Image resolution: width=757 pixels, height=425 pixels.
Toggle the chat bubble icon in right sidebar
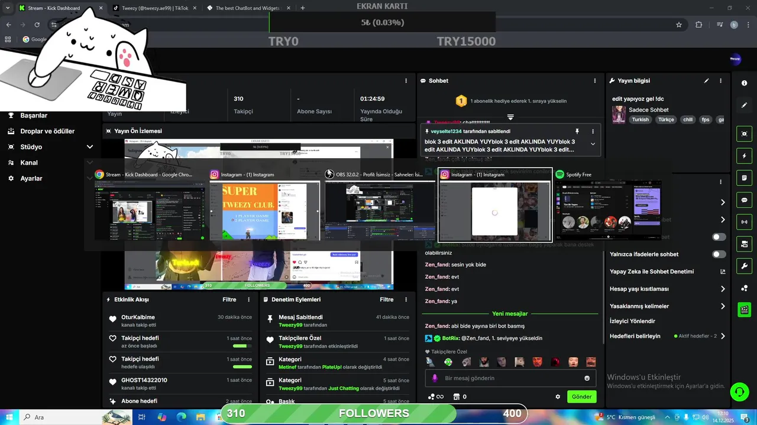click(x=744, y=200)
